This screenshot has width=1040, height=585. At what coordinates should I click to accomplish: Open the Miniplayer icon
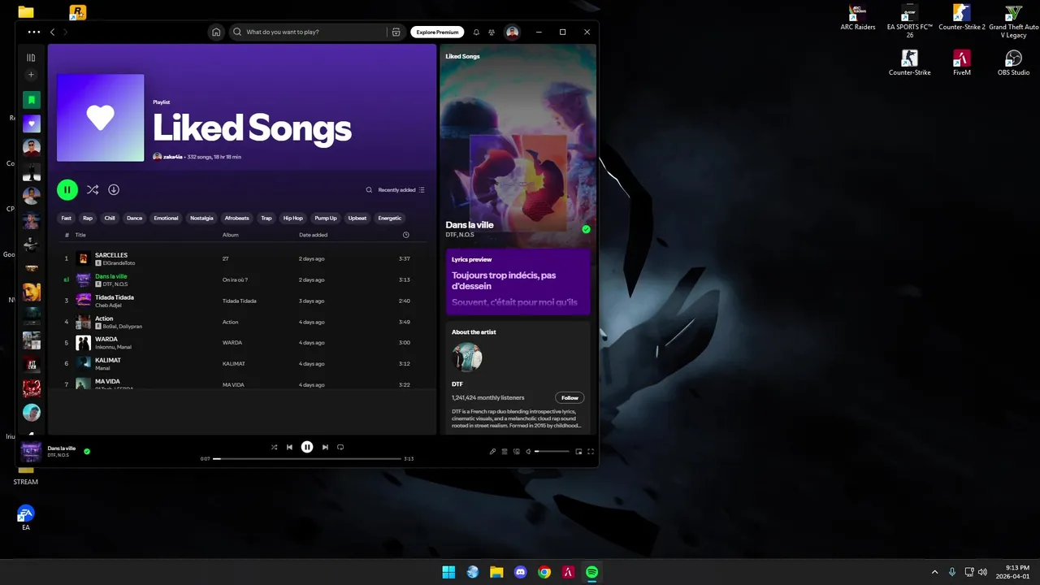tap(578, 451)
